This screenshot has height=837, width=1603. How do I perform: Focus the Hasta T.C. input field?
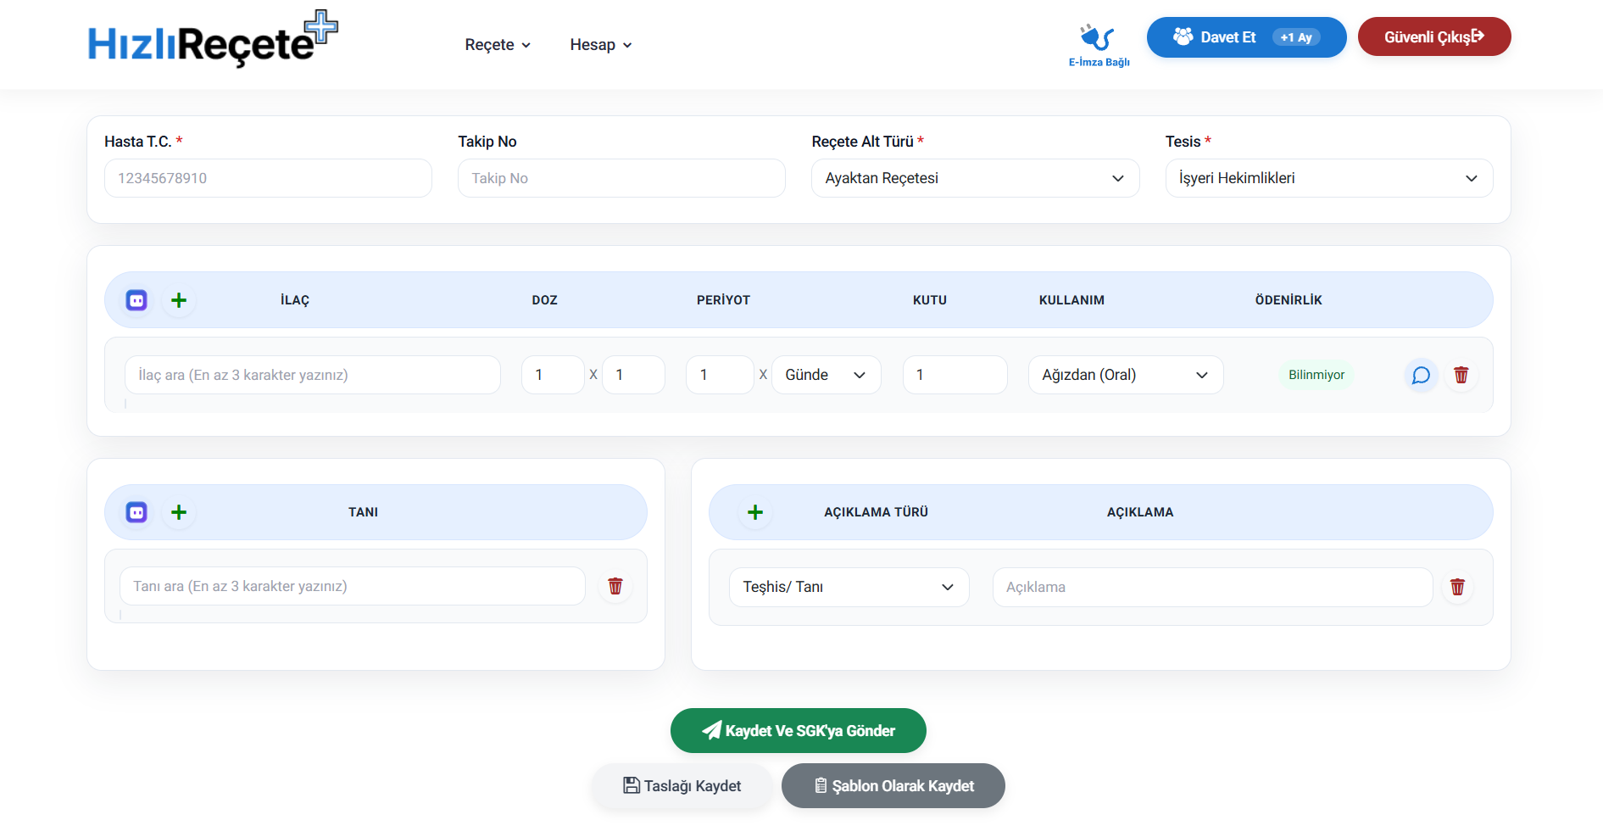tap(268, 178)
